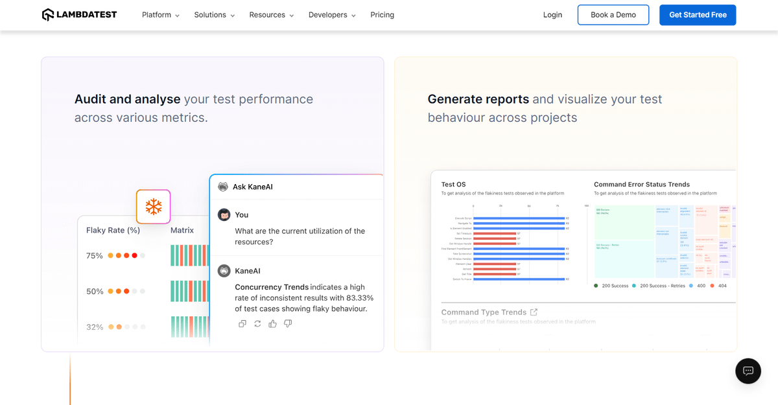Viewport: 778px width, 405px height.
Task: Click the 404 legend color dot
Action: click(x=712, y=286)
